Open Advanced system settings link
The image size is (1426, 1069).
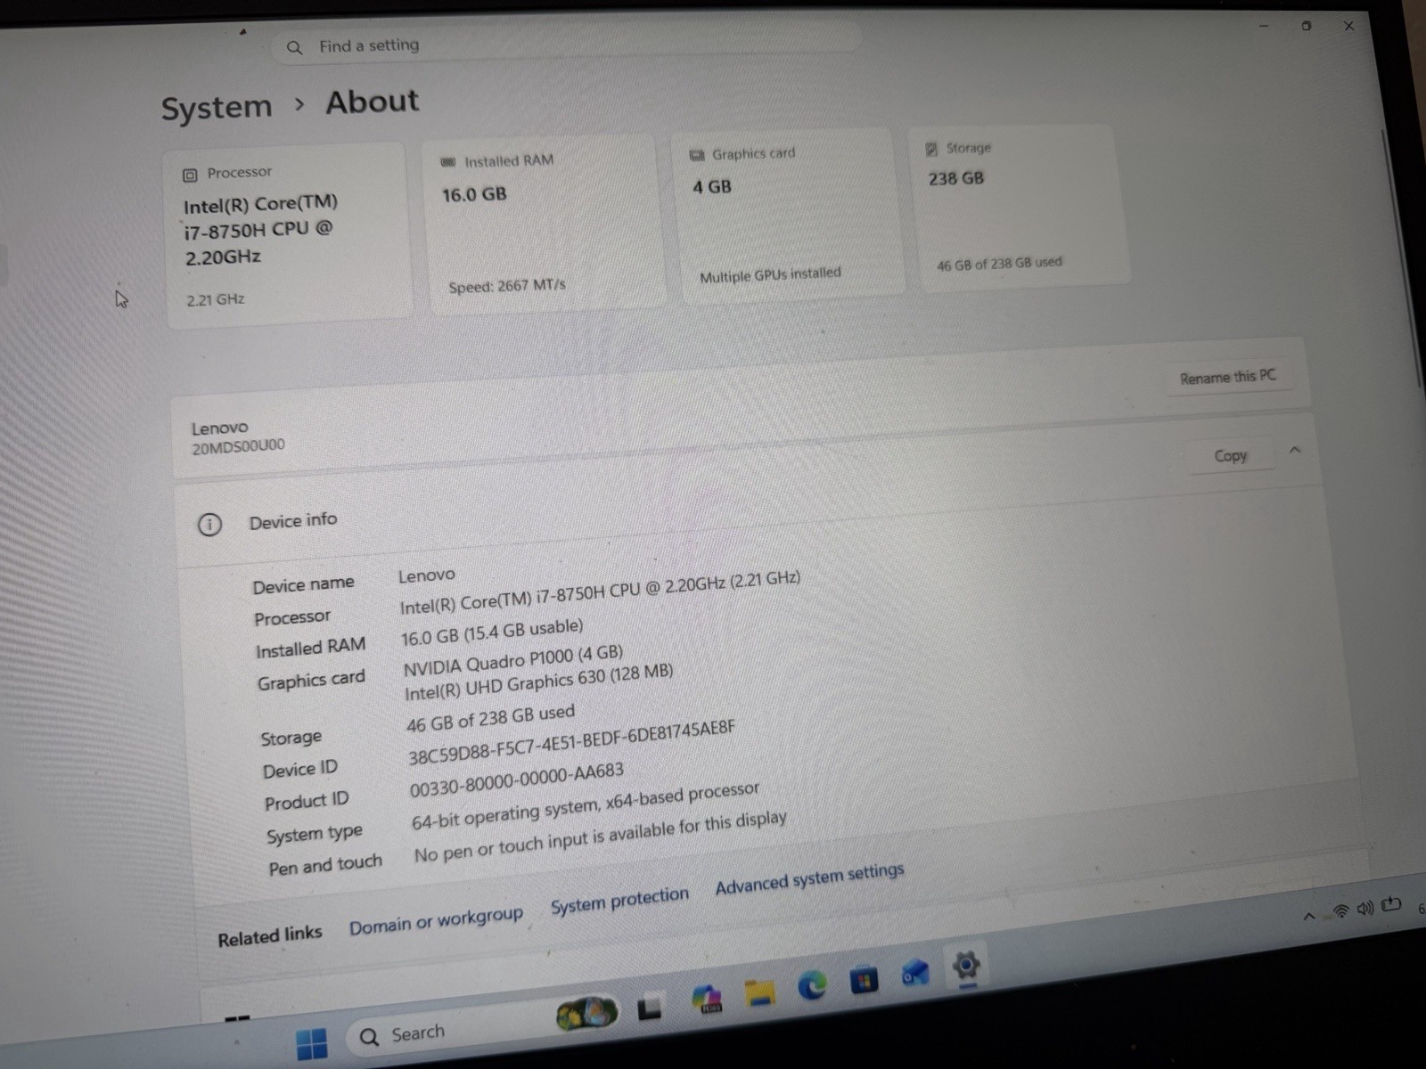click(x=809, y=878)
